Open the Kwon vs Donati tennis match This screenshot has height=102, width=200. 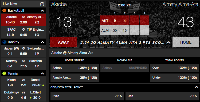23,83
